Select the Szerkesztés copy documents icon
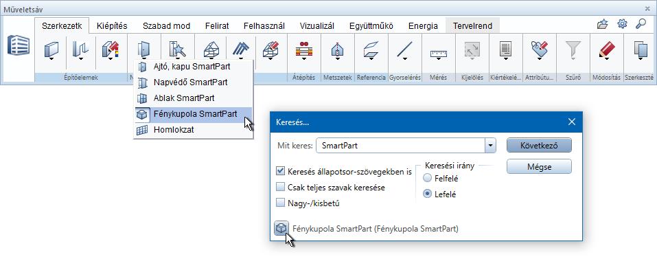The width and height of the screenshot is (657, 257). coord(641,50)
